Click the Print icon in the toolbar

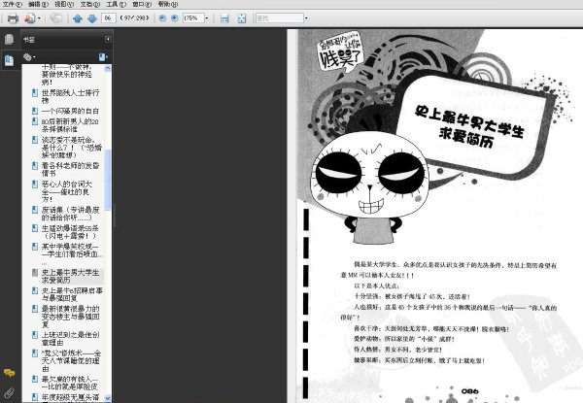(x=13, y=18)
